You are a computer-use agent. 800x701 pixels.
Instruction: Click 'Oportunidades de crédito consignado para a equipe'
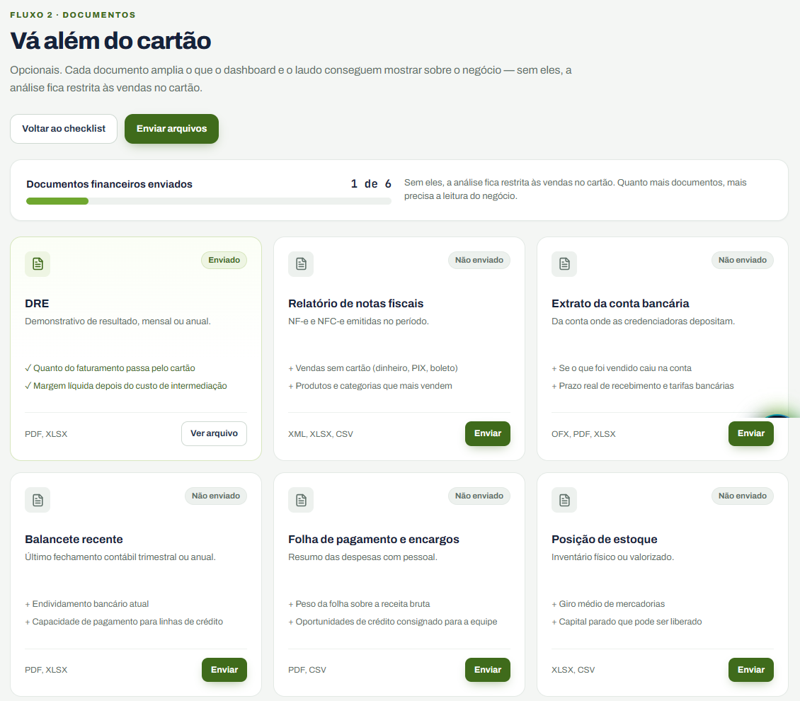tap(393, 622)
